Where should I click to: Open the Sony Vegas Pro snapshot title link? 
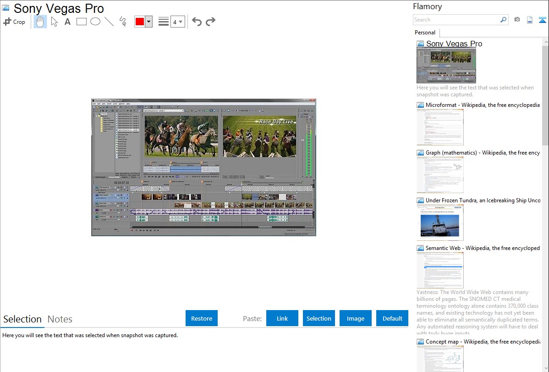coord(454,44)
